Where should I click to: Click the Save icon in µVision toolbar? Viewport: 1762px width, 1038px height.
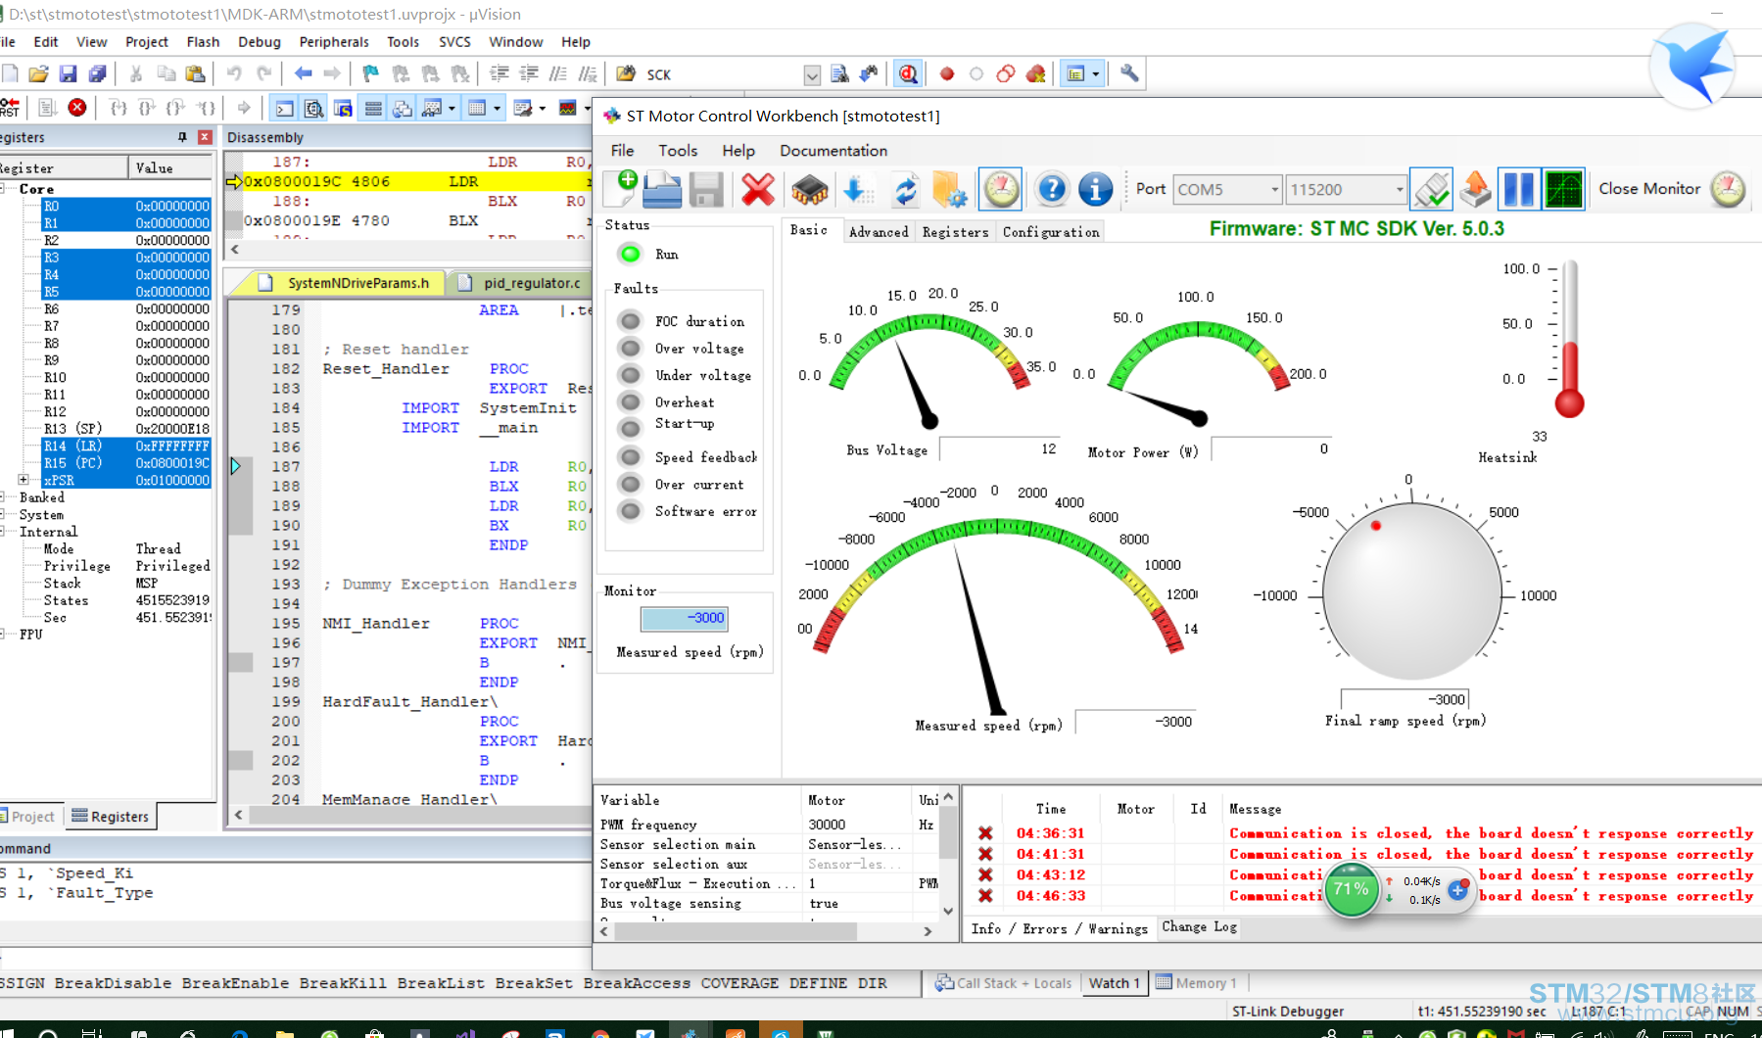[68, 73]
